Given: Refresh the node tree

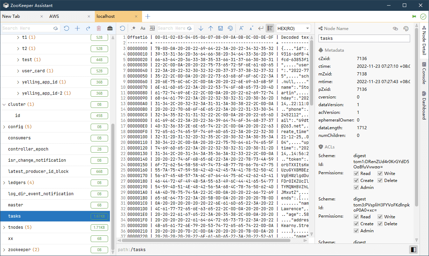Looking at the screenshot, I should click(66, 28).
